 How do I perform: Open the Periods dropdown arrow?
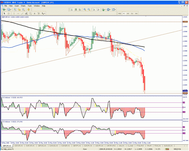tap(110, 10)
